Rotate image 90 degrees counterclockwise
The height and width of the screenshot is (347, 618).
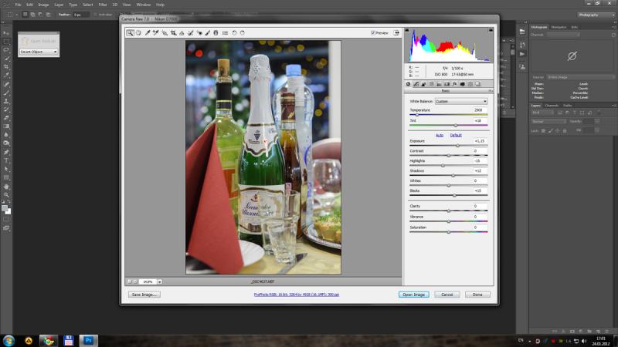[234, 33]
